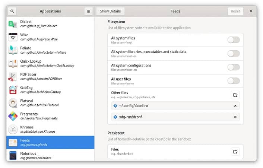Select PDF Slicer in the applications list
263x168 pixels.
point(50,77)
